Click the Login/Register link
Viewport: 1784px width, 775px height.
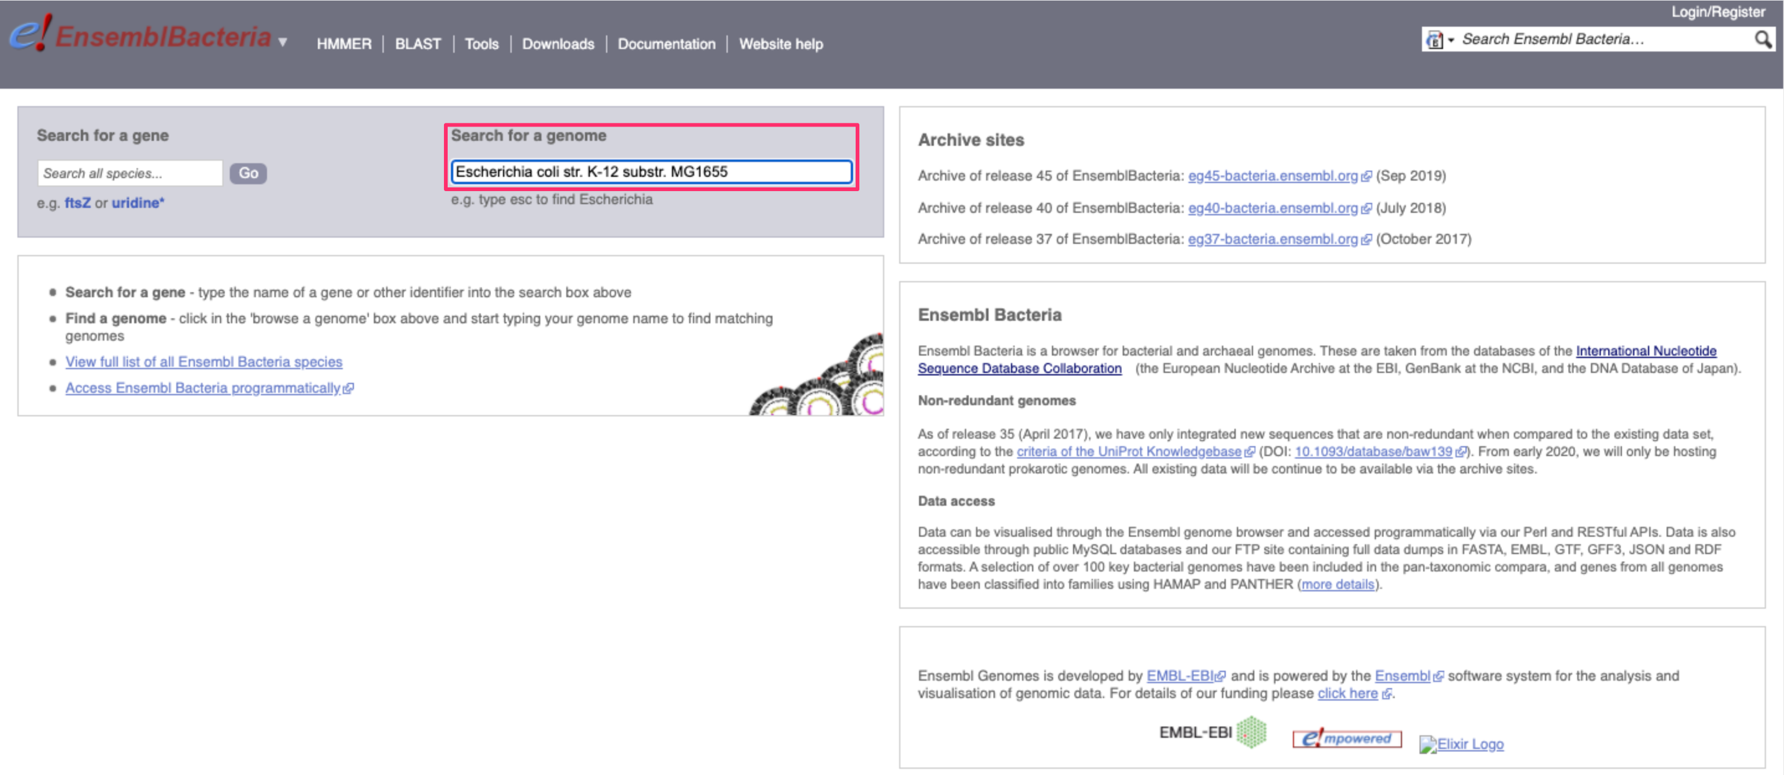pos(1718,11)
